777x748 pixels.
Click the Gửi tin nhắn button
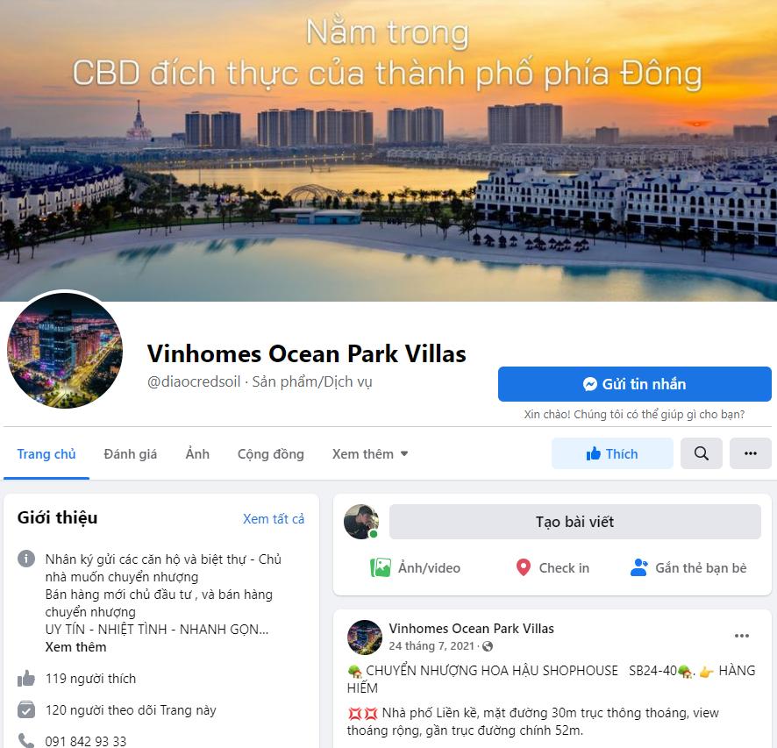pos(634,384)
